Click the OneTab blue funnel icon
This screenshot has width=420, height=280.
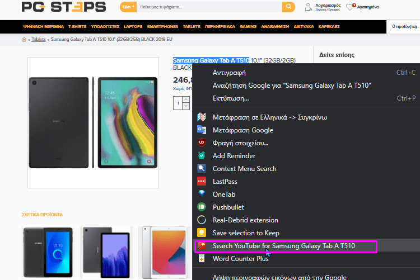202,194
